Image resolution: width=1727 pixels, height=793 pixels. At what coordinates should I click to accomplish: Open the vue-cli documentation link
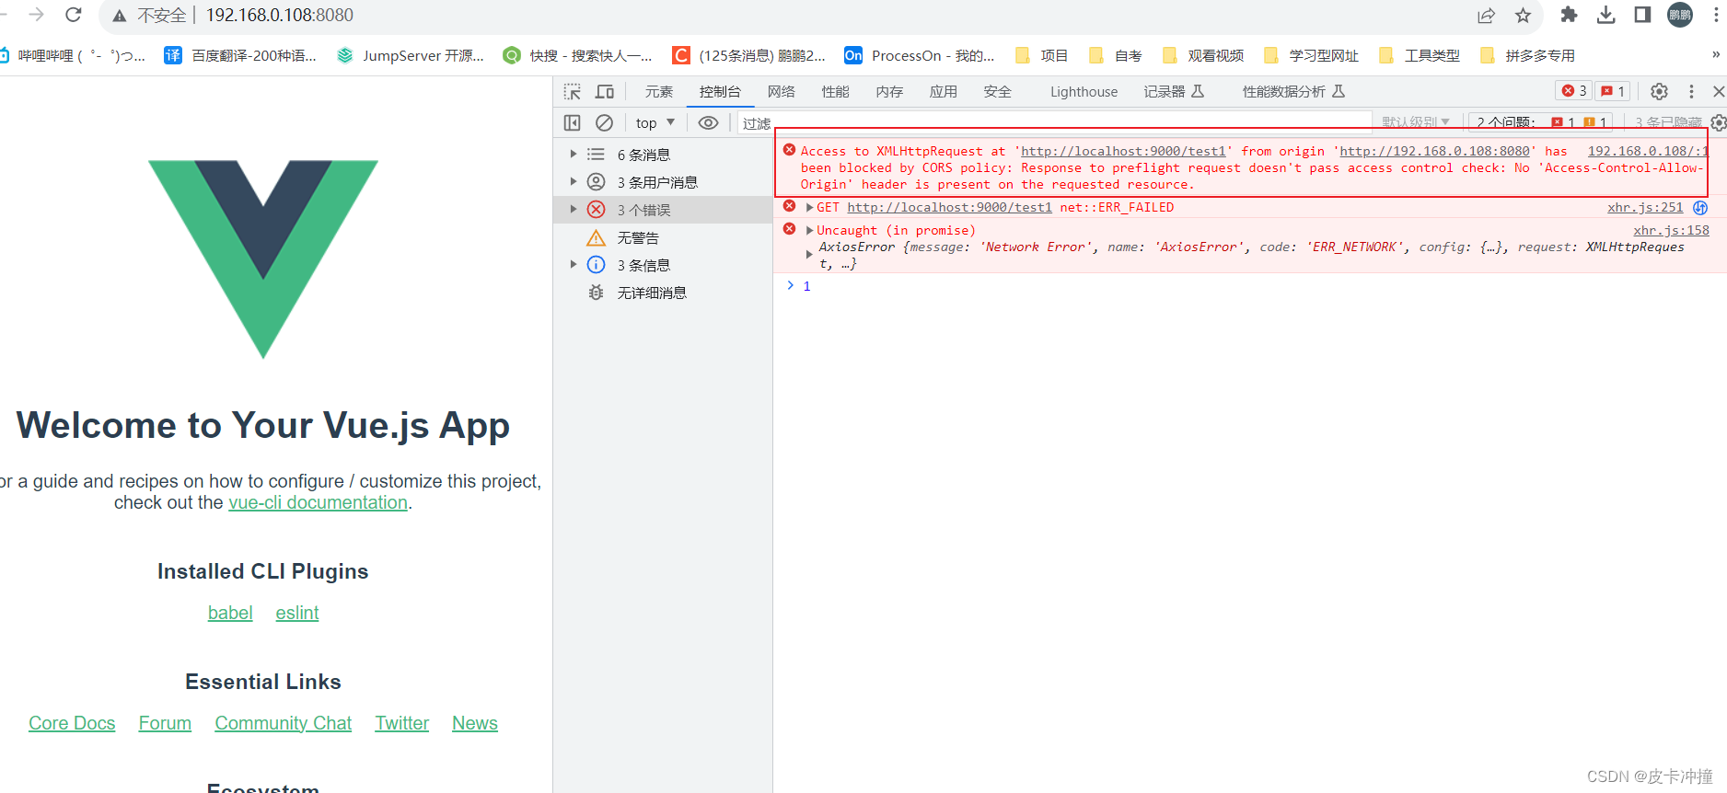(318, 502)
